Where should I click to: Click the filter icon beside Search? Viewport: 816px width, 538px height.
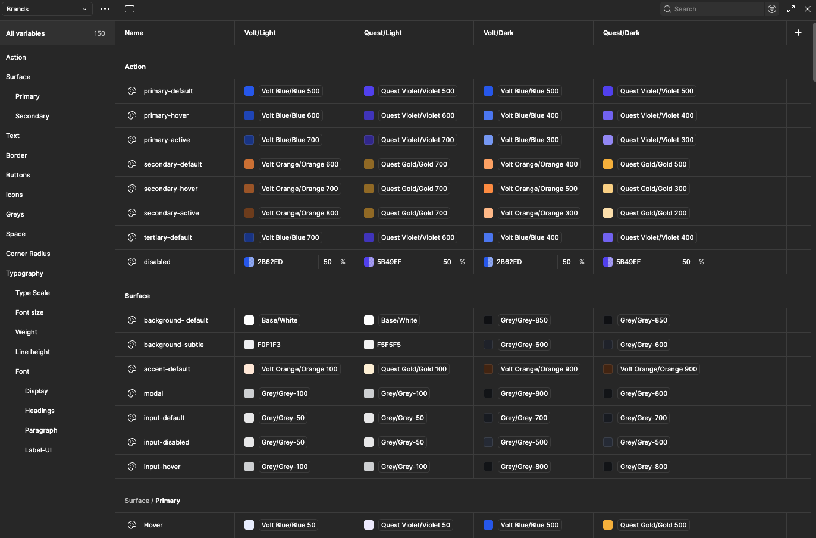click(x=772, y=9)
